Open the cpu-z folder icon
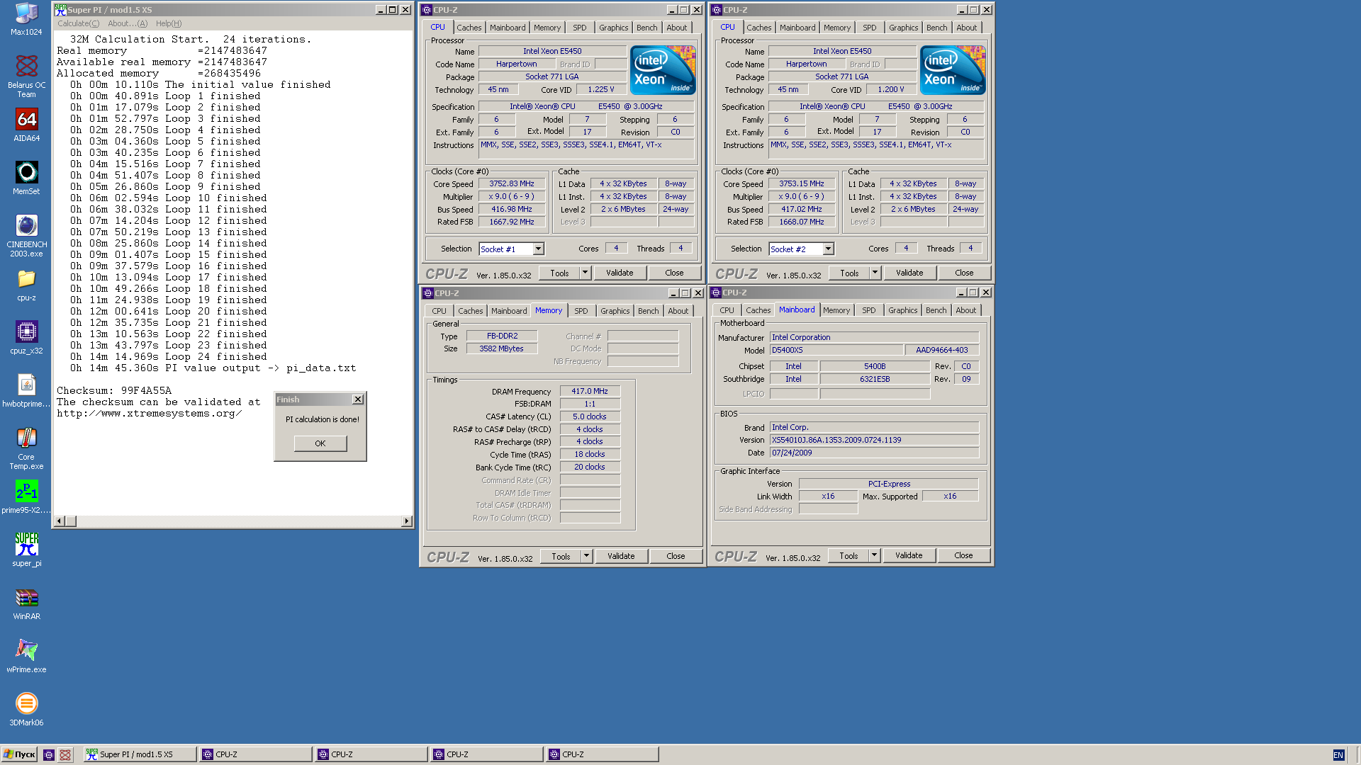1361x765 pixels. click(x=26, y=285)
